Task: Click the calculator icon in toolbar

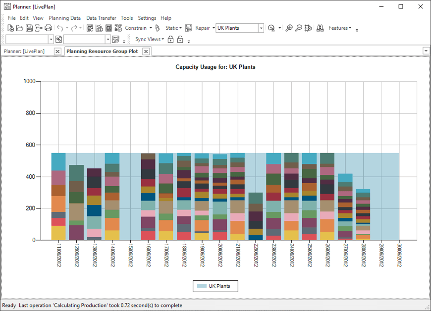Action: [x=109, y=28]
